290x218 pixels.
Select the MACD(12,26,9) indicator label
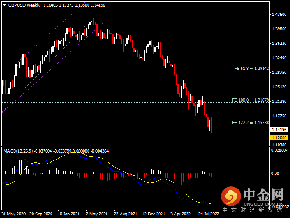click(x=18, y=151)
